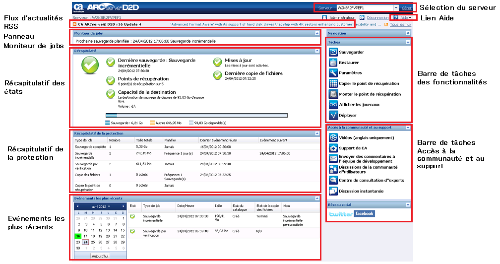Collapse the Réseau social section
This screenshot has height=264, width=500.
pyautogui.click(x=408, y=204)
